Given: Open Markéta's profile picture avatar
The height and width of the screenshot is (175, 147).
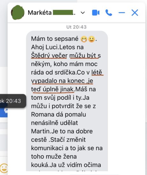Looking at the screenshot, I should pyautogui.click(x=18, y=12).
